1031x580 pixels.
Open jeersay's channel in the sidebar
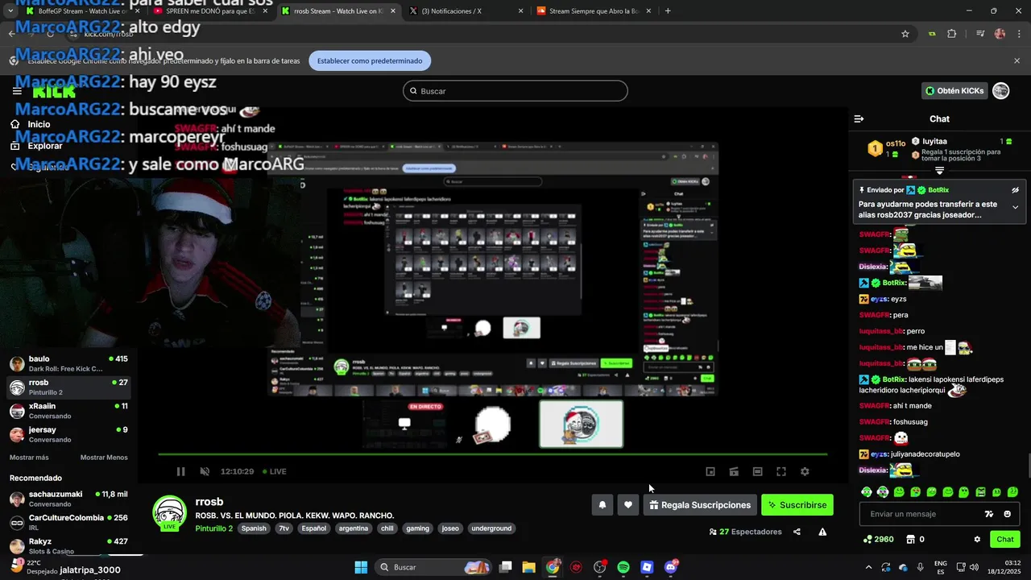coord(68,434)
